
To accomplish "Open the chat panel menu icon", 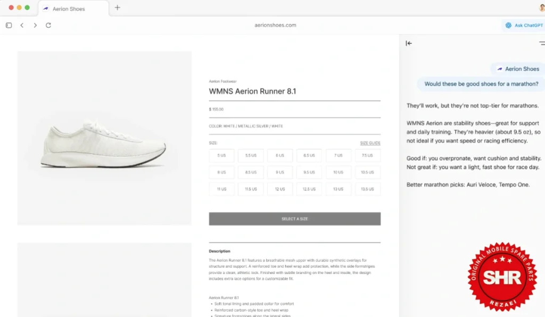I will coord(542,43).
